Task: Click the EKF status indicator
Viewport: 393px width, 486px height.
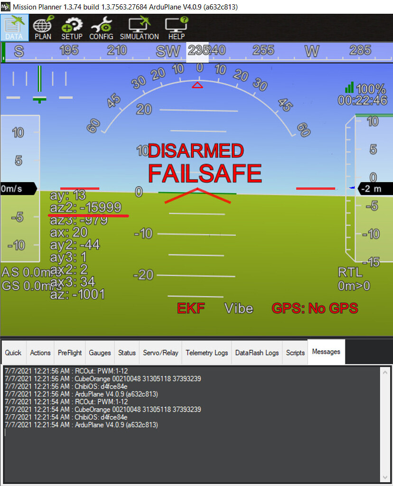Action: click(x=191, y=308)
